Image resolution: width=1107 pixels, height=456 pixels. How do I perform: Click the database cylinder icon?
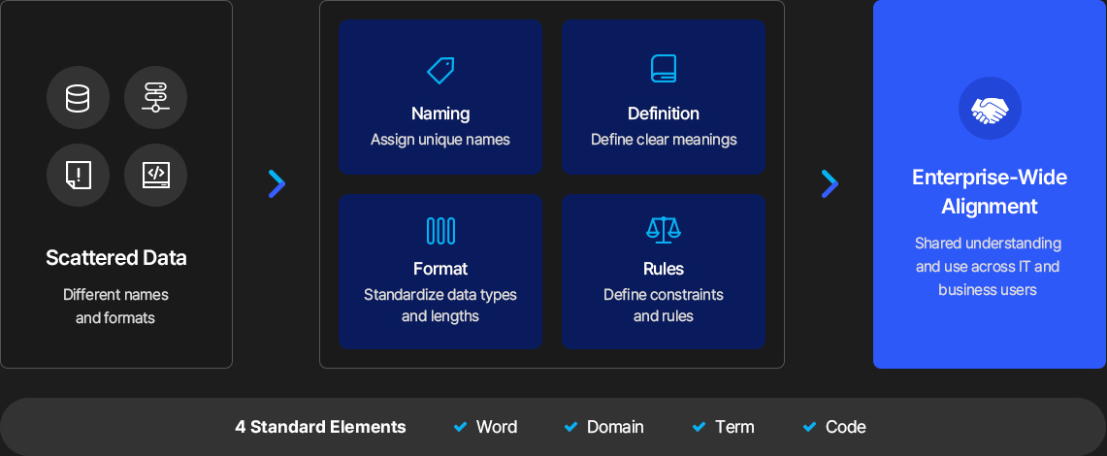[x=78, y=97]
